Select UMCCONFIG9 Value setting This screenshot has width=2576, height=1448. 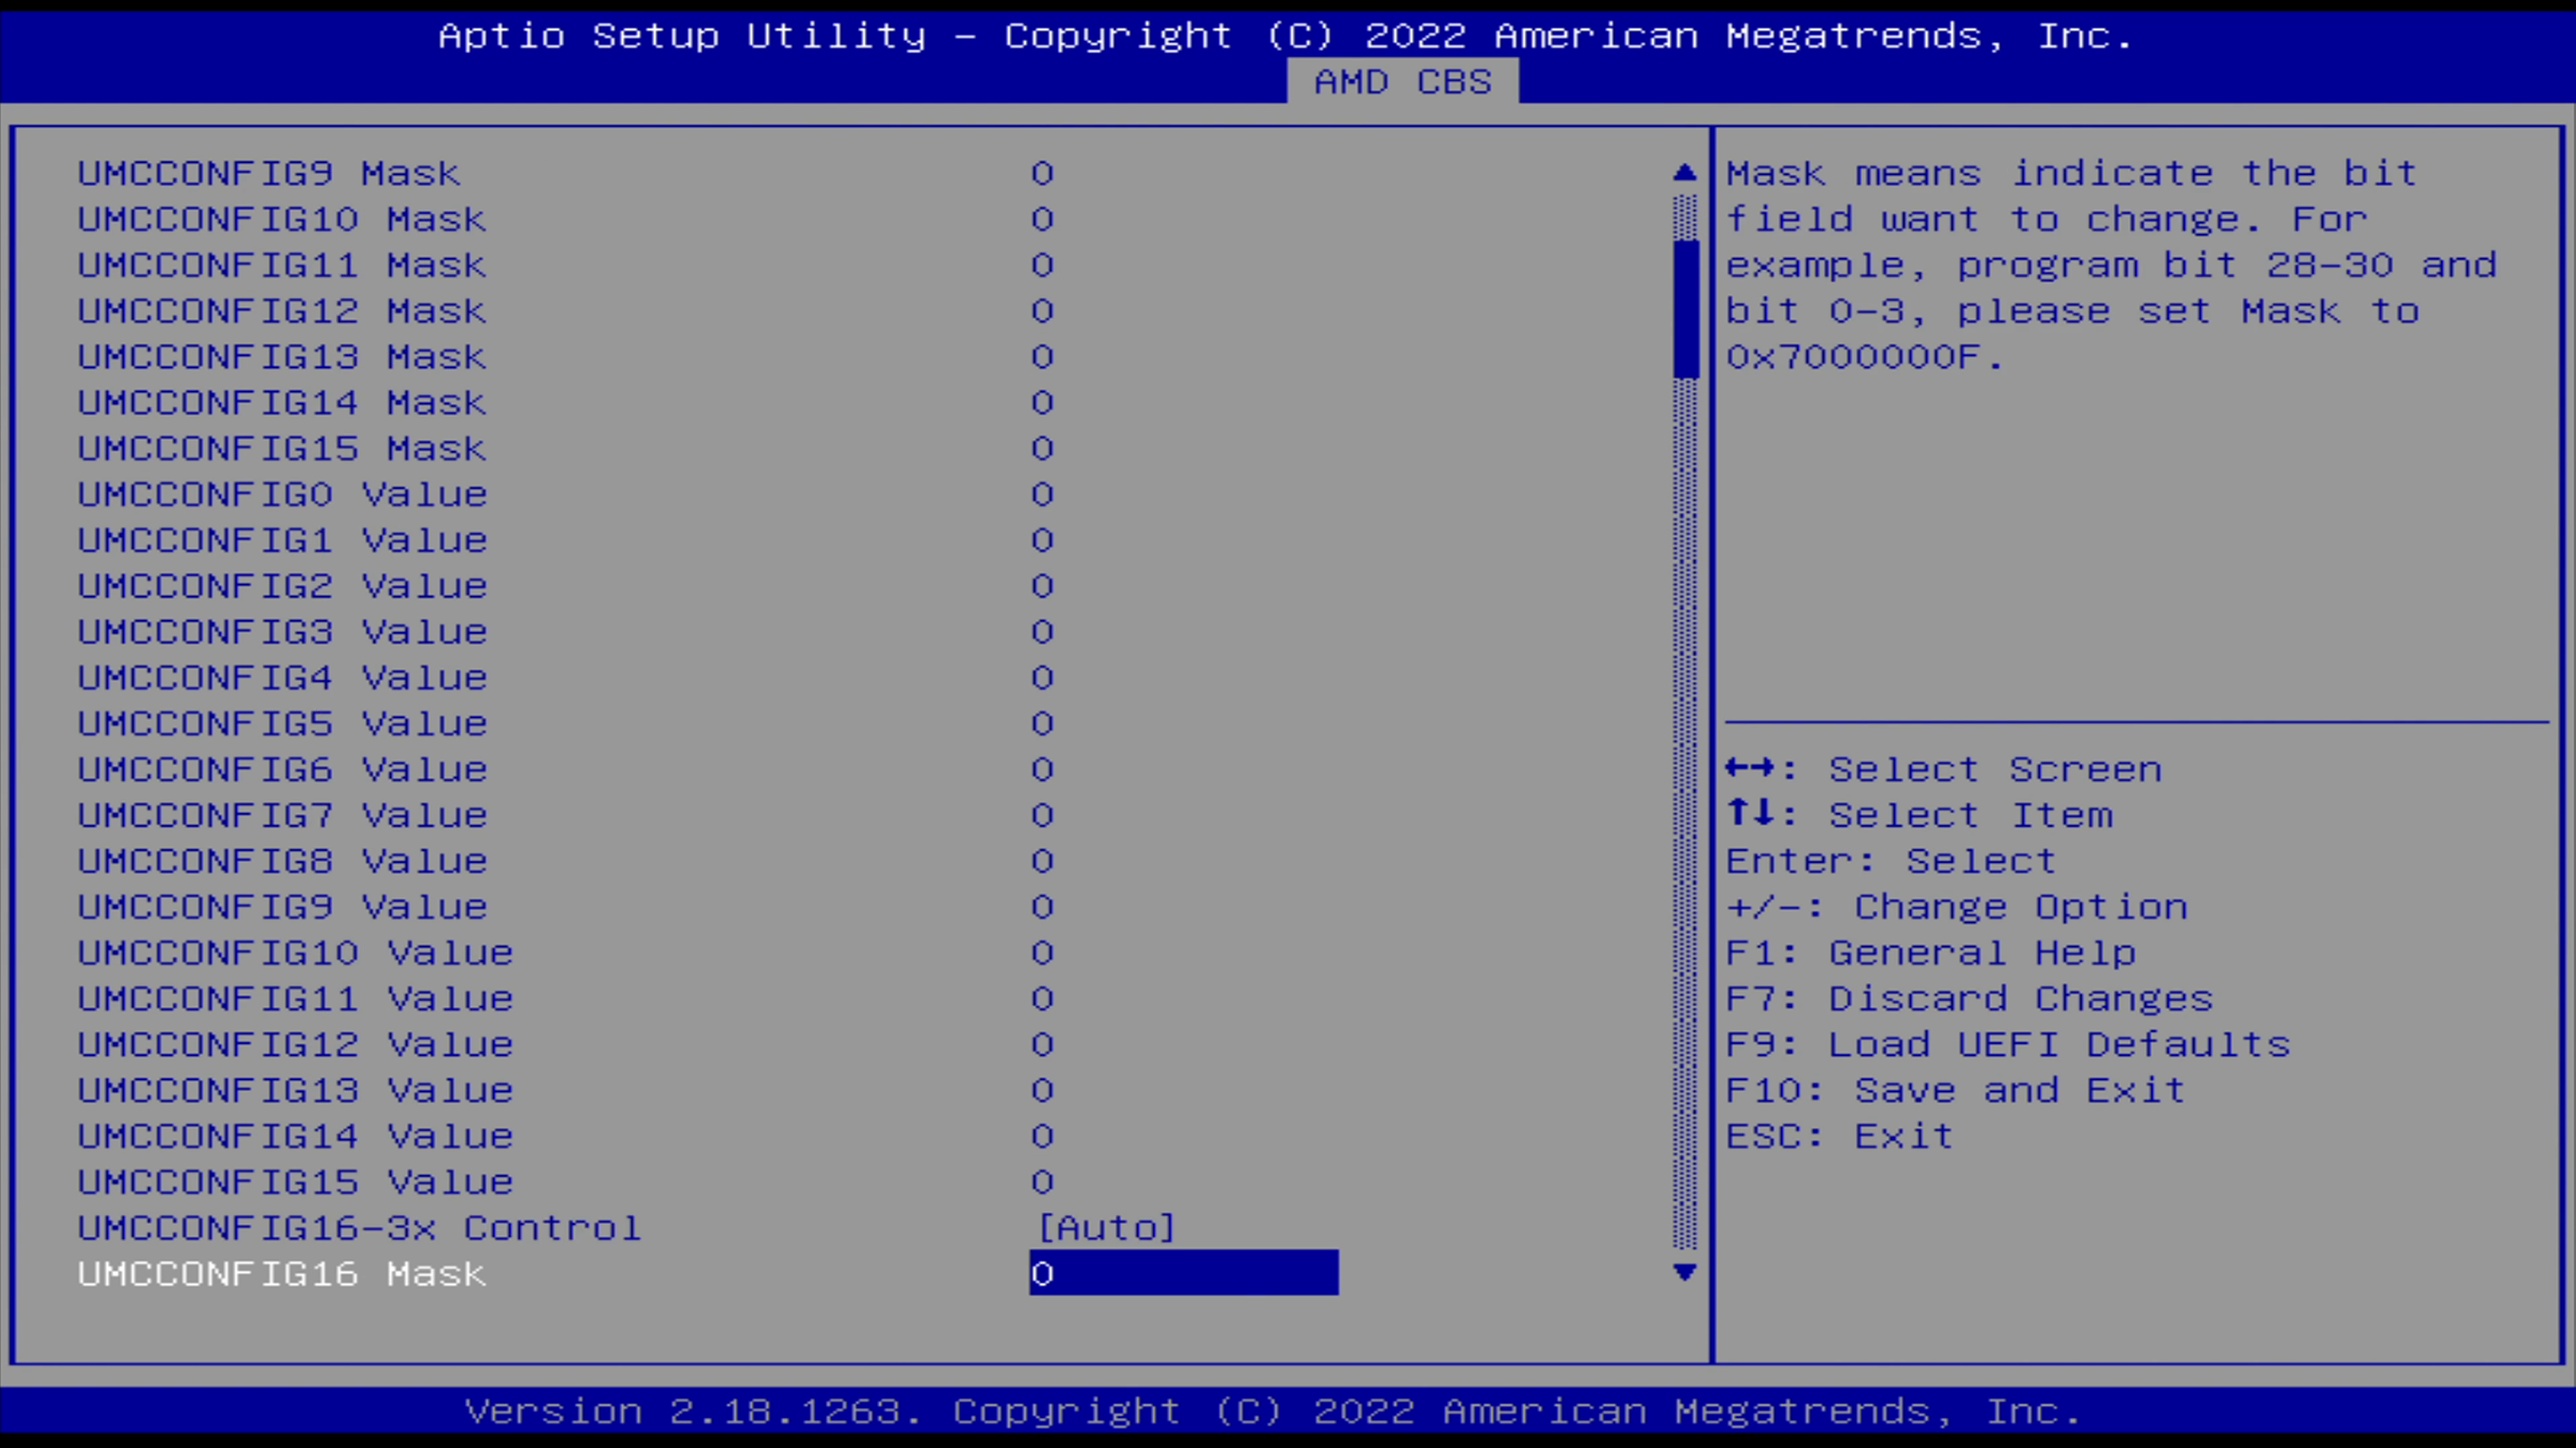[x=282, y=906]
